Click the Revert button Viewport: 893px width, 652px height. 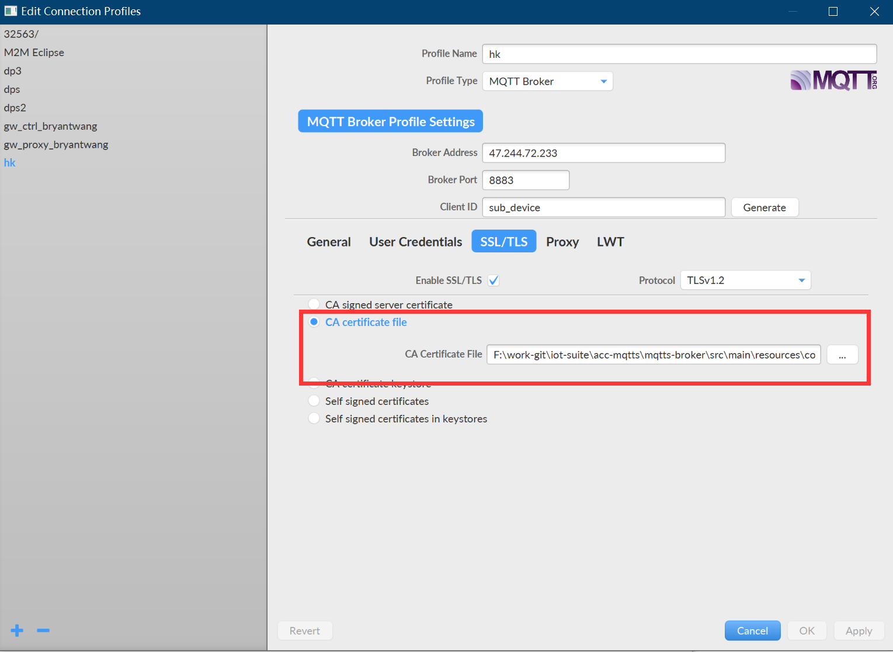[x=305, y=631]
